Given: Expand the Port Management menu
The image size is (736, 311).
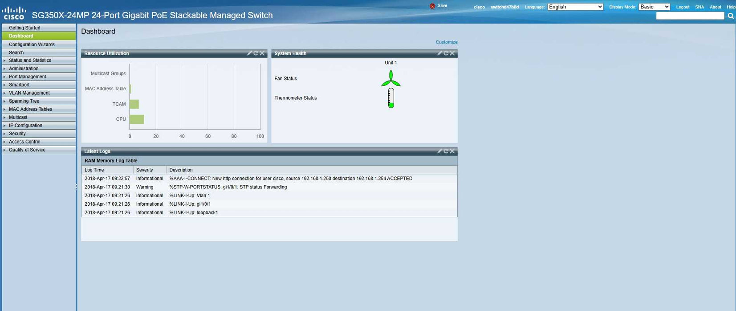Looking at the screenshot, I should click(x=27, y=77).
